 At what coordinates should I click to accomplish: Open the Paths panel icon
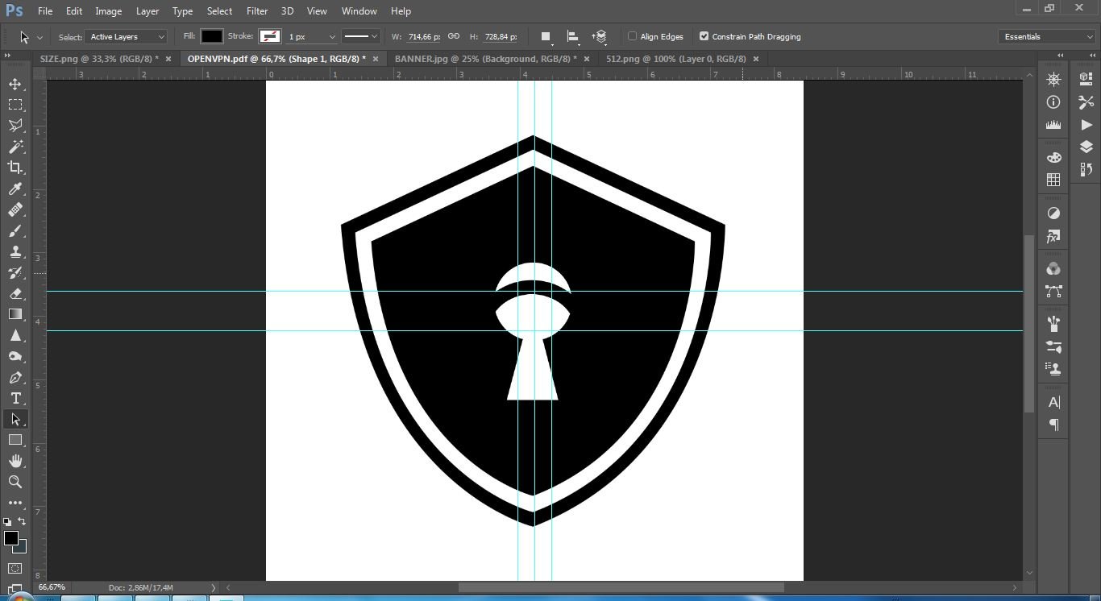click(x=1053, y=292)
